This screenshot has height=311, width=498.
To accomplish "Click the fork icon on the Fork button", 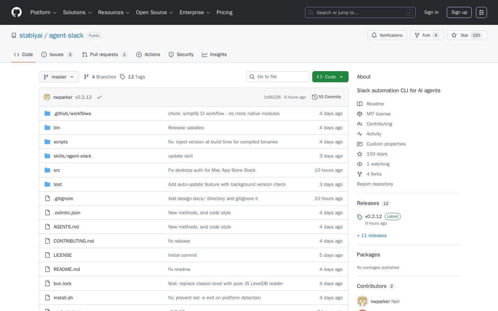I will pyautogui.click(x=417, y=35).
